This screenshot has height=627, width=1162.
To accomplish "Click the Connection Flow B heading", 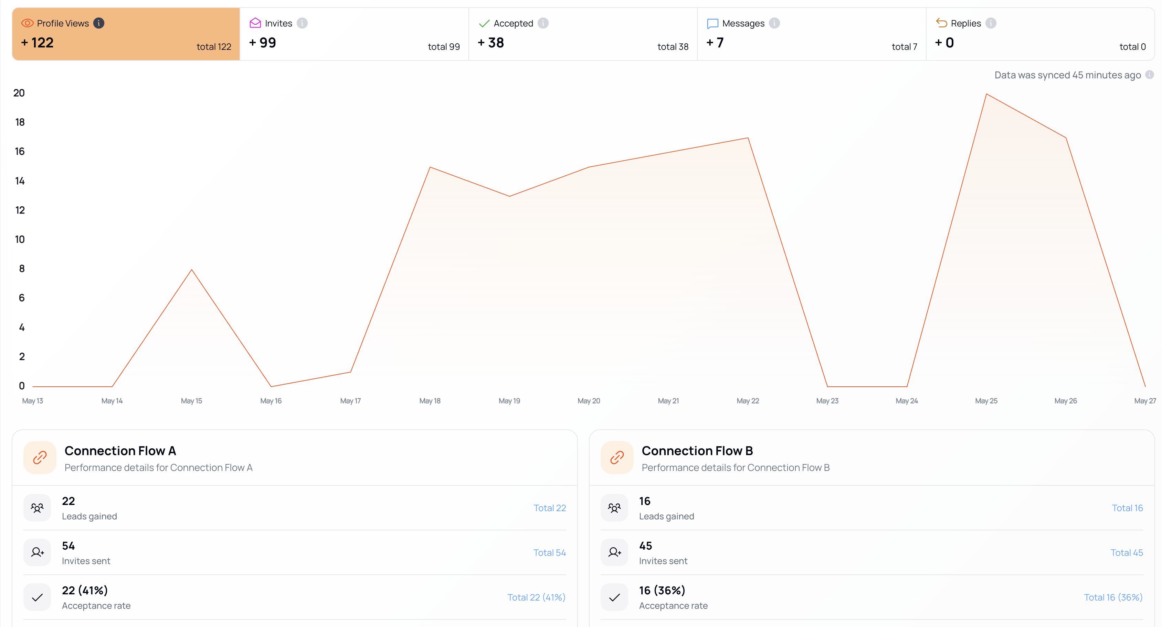I will pyautogui.click(x=697, y=451).
